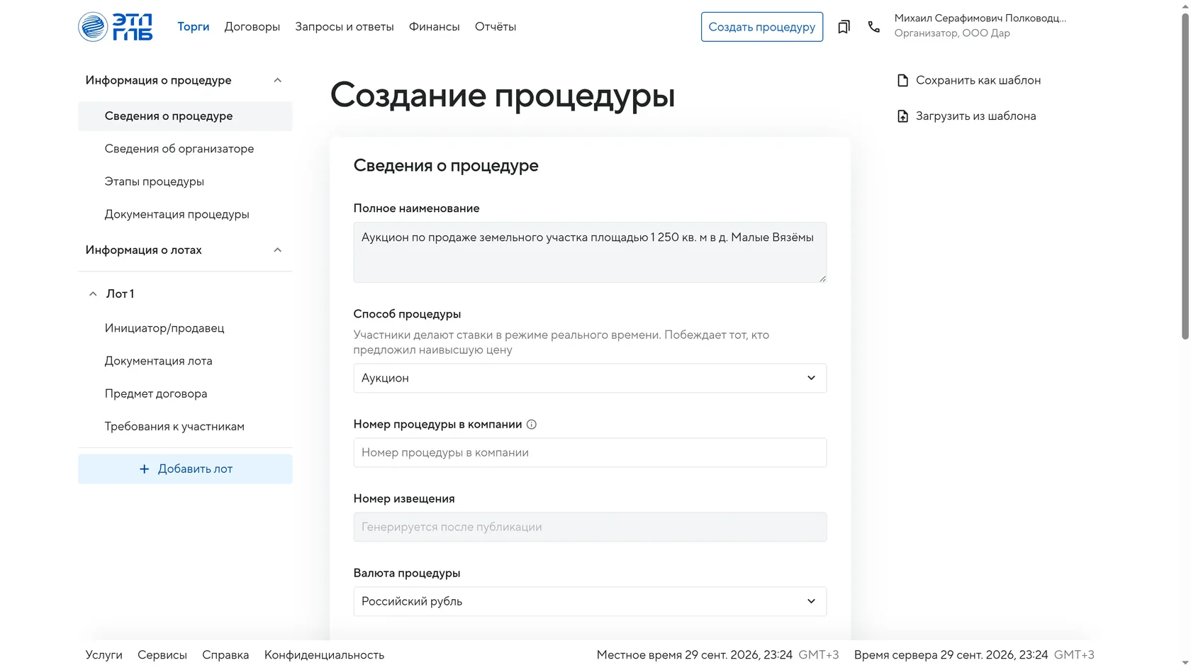Click the info icon beside Номер процедуры в компании
Screen dimensions: 1191x670
click(x=531, y=424)
